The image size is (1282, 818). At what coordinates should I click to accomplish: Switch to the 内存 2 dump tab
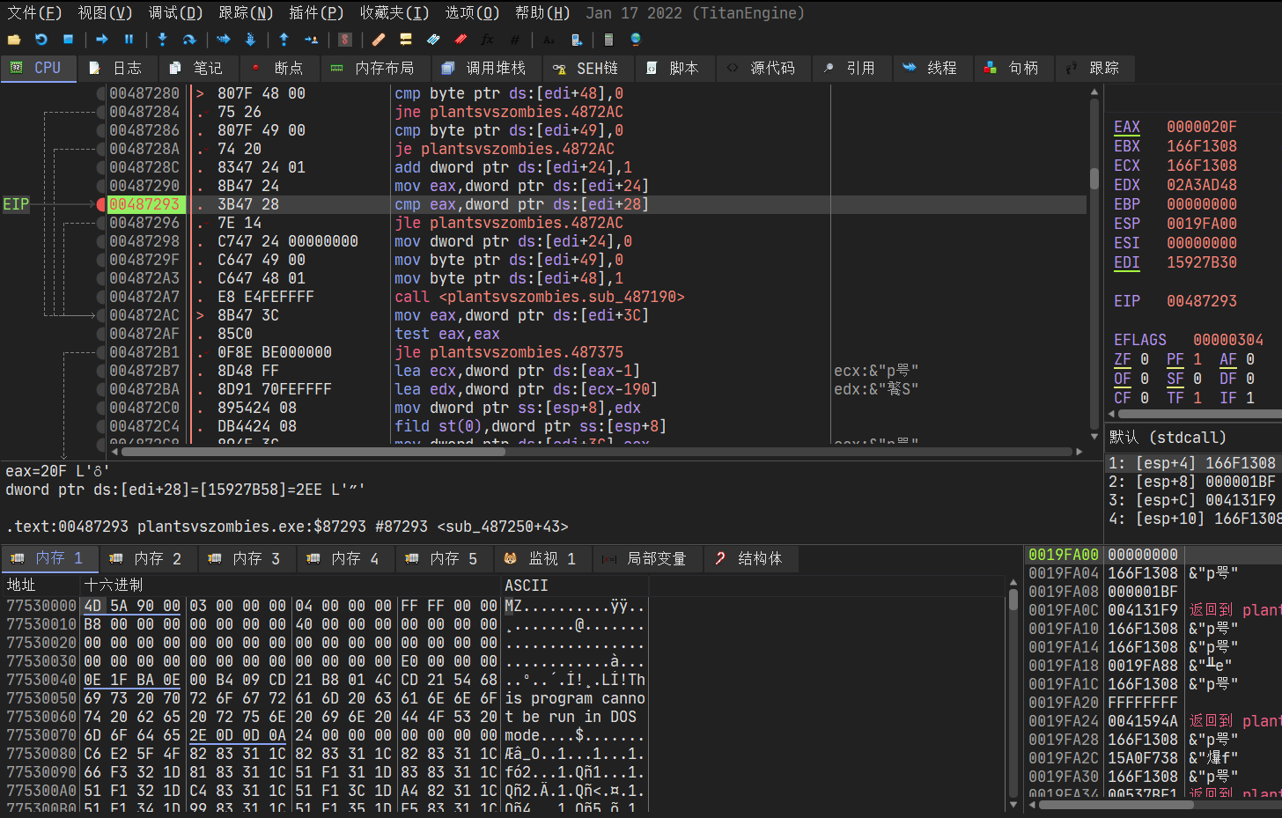pyautogui.click(x=148, y=558)
